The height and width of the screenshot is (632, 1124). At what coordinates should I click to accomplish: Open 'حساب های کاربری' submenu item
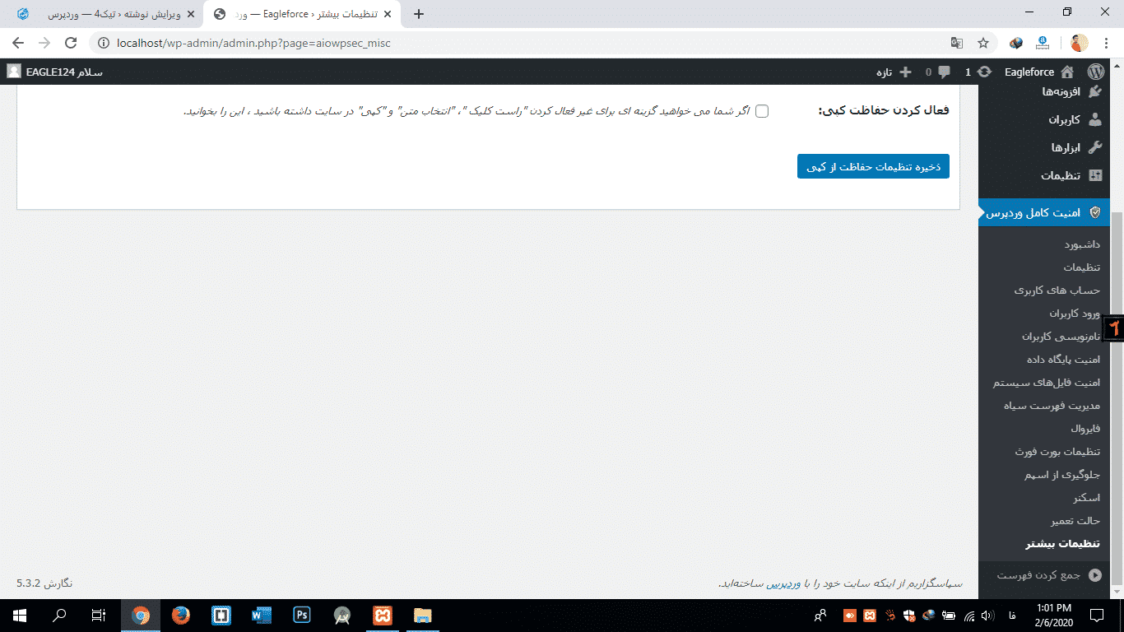[1057, 290]
